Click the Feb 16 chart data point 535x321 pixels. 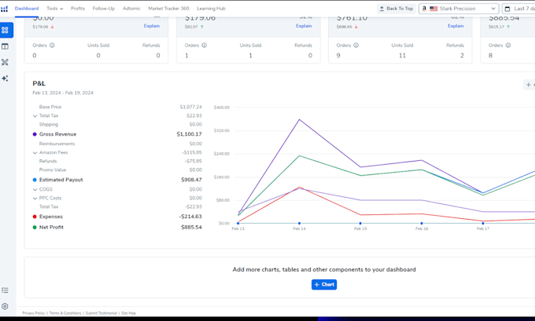(422, 224)
